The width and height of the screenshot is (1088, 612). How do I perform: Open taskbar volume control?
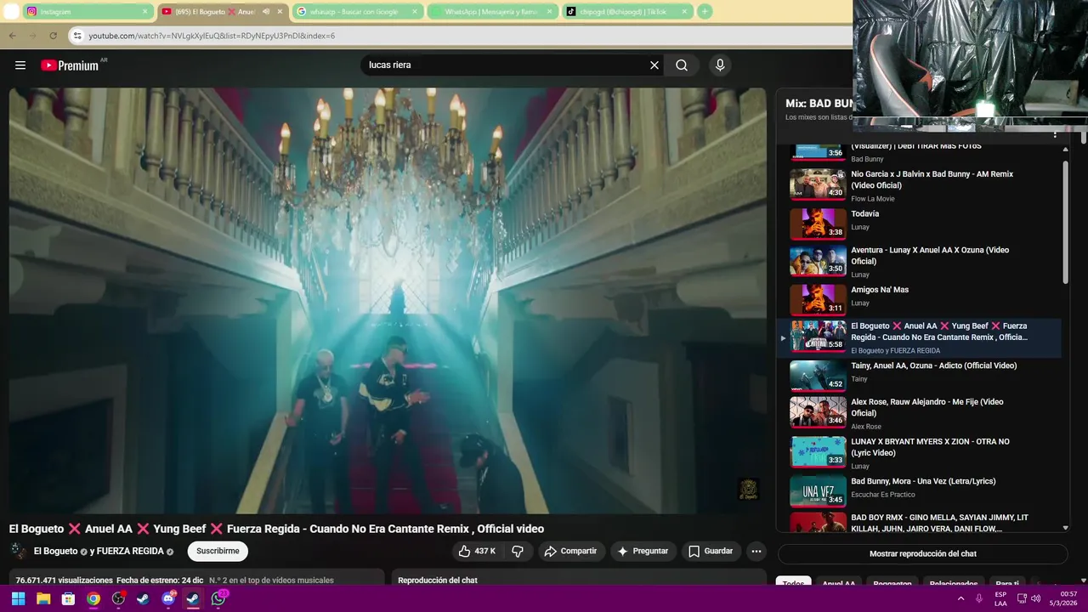point(1035,598)
